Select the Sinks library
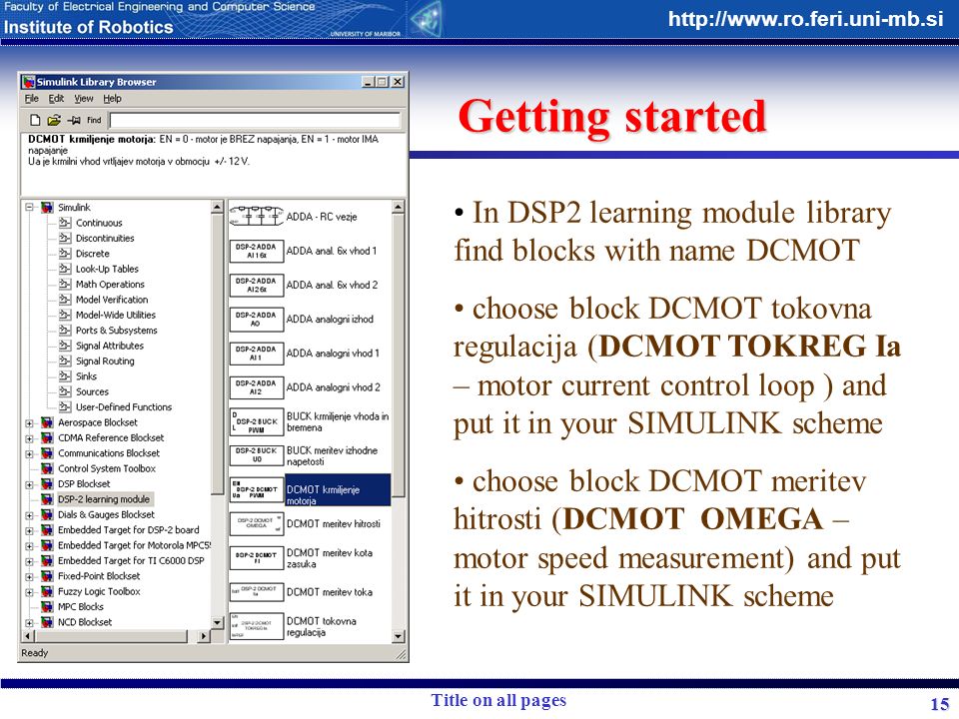Viewport: 959px width, 719px height. (86, 376)
